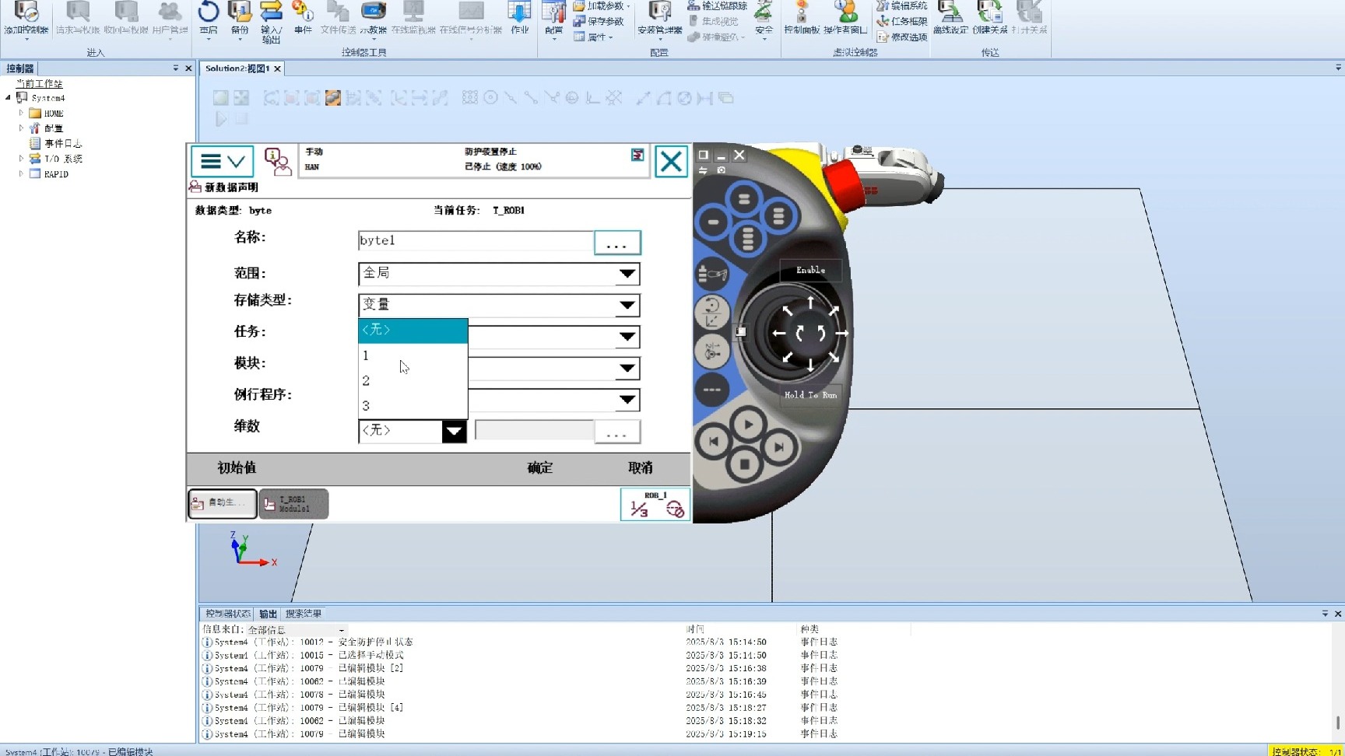
Task: Close the FlexPendant data declaration window
Action: [670, 162]
